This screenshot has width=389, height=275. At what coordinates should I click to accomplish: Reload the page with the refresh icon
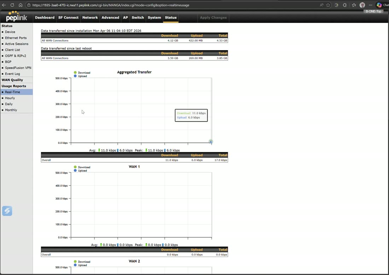point(12,5)
